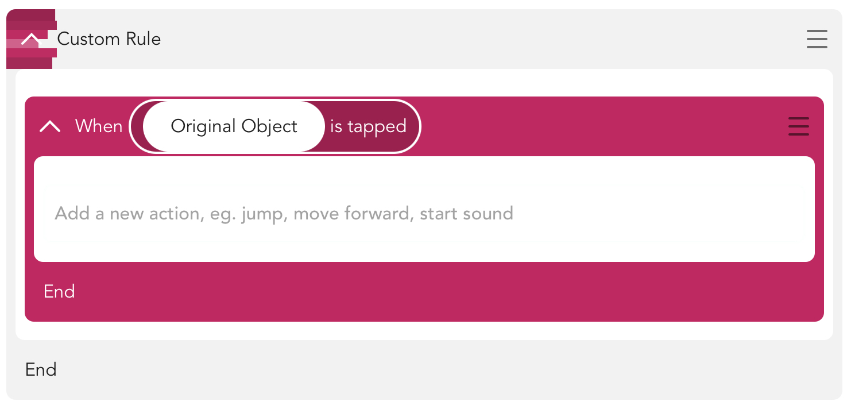
Task: Open the When block's hamburger menu
Action: coord(798,126)
